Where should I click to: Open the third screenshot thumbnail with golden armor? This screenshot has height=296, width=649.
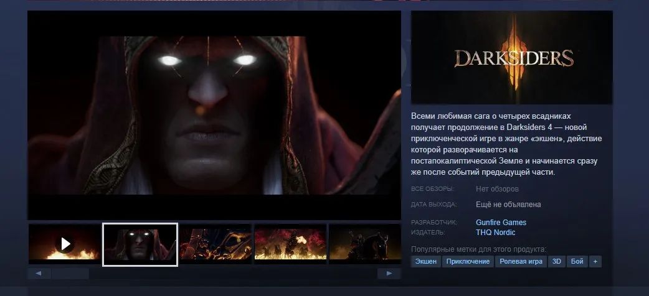[216, 244]
